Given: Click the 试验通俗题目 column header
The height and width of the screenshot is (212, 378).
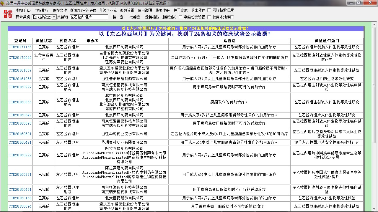Looking at the screenshot, I should coord(327,41).
